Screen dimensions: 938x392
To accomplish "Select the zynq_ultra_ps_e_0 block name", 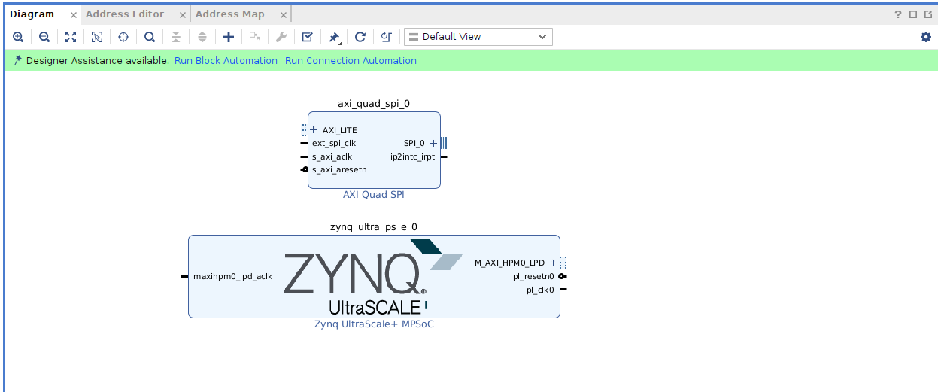I will click(x=374, y=226).
